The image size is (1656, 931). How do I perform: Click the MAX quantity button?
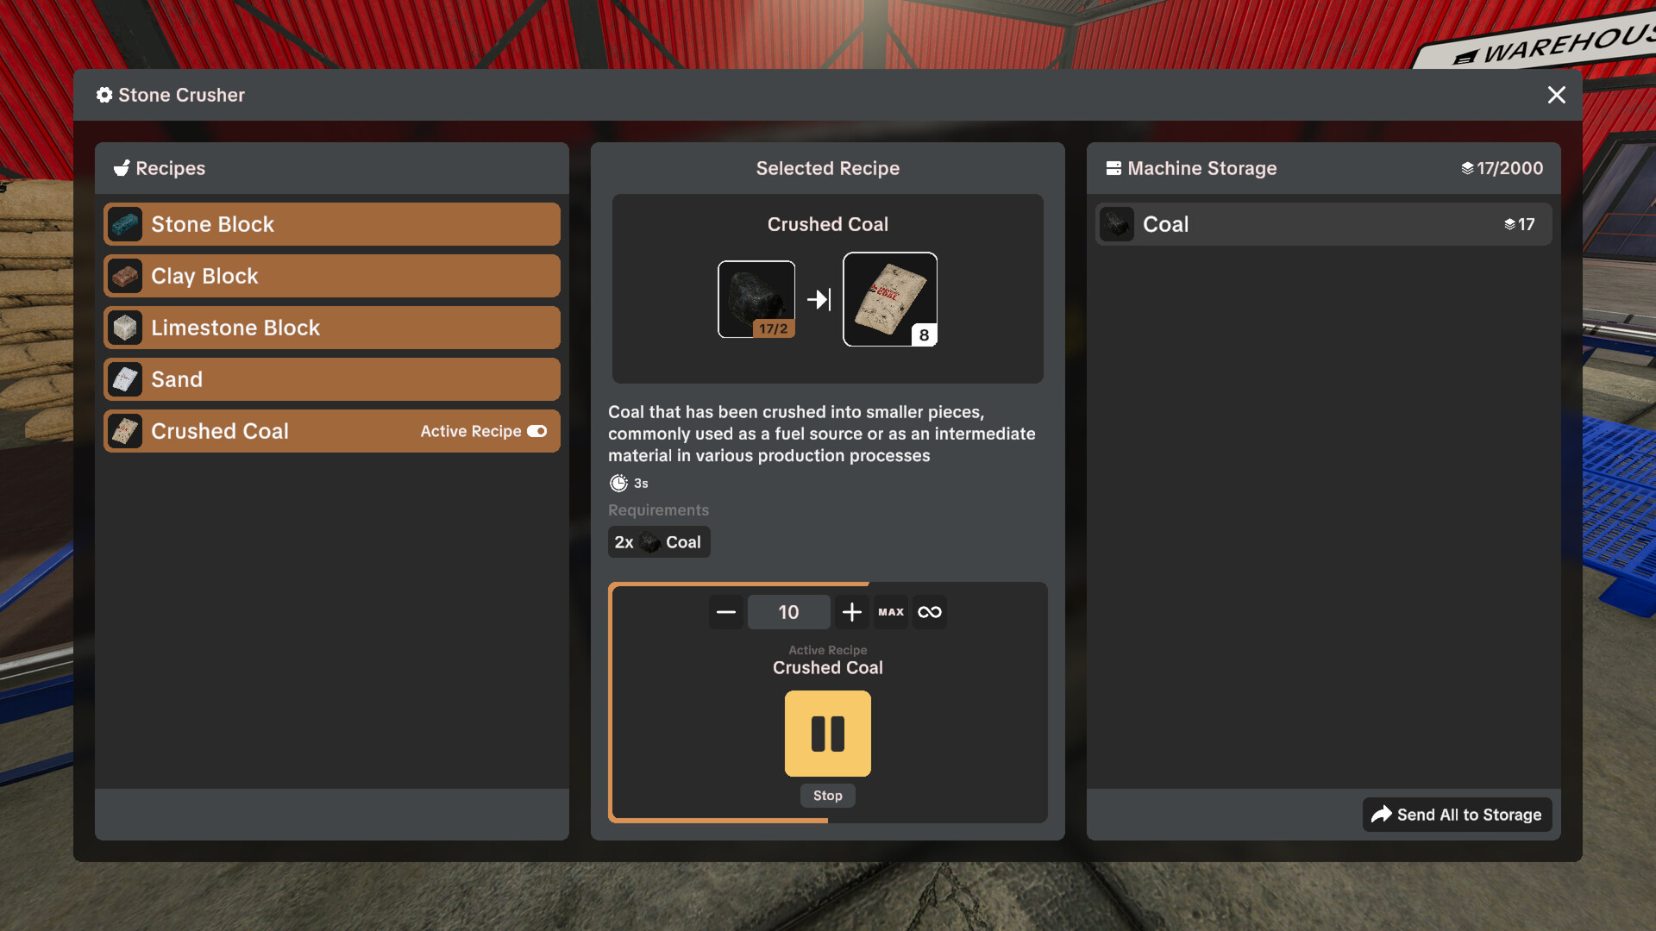click(x=890, y=612)
